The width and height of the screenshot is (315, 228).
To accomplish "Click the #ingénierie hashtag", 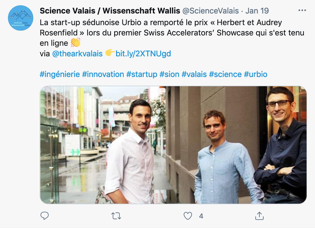I will 60,74.
